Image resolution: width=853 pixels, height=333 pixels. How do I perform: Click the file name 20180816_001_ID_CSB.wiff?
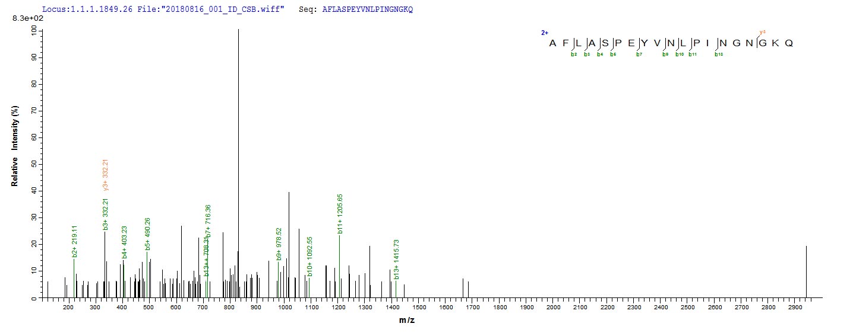click(228, 10)
